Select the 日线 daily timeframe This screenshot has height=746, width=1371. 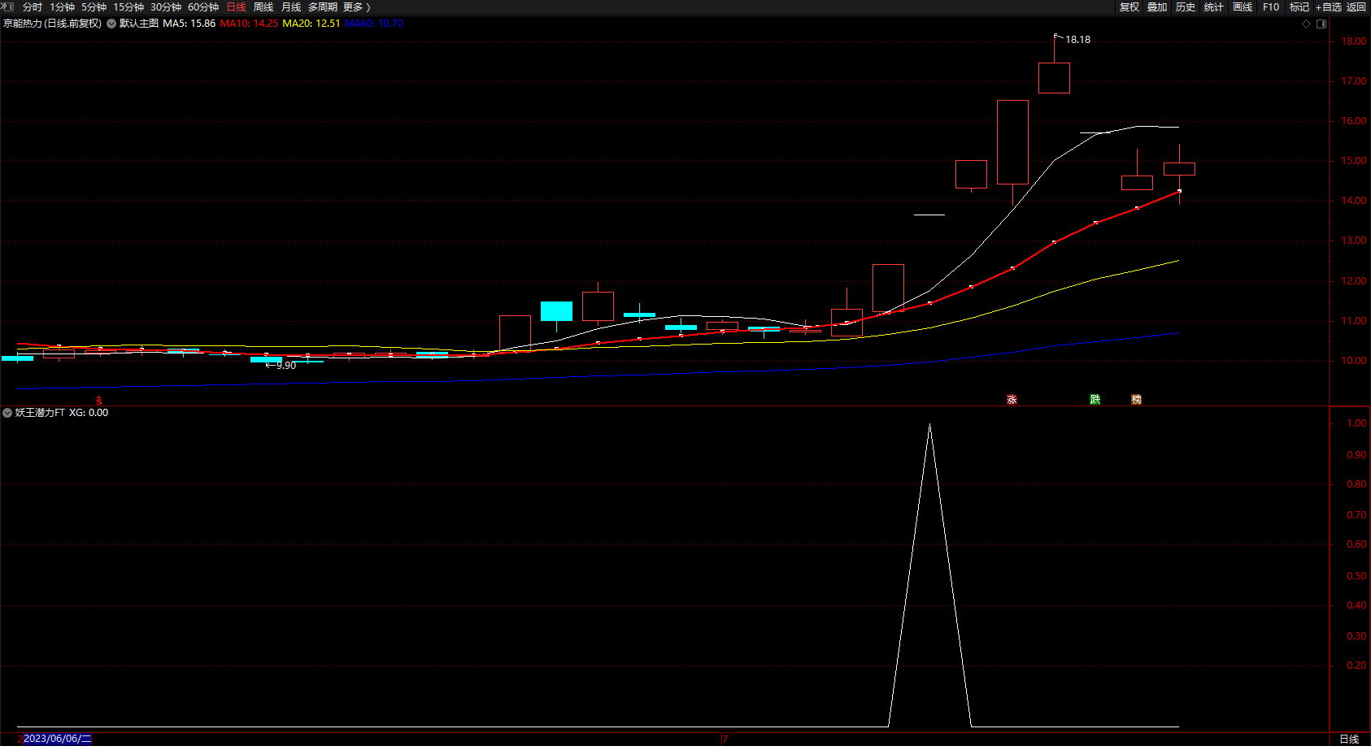[x=236, y=7]
